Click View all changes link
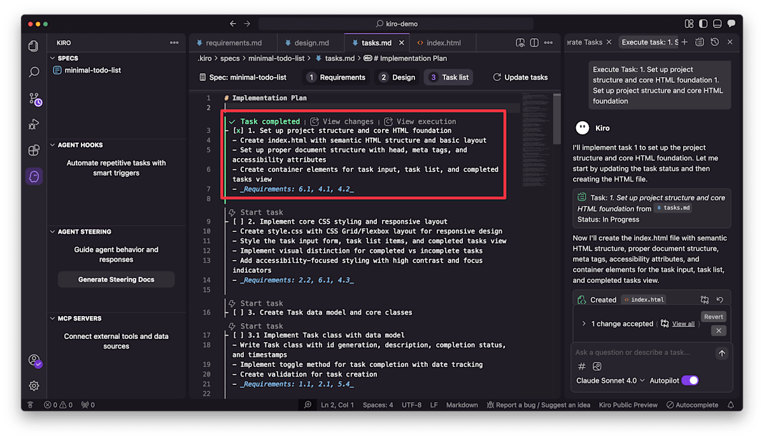The image size is (764, 439). pos(683,324)
